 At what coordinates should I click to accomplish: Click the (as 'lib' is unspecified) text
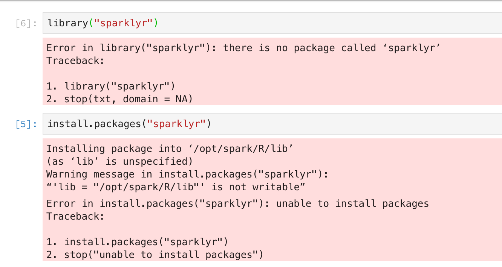coord(119,161)
